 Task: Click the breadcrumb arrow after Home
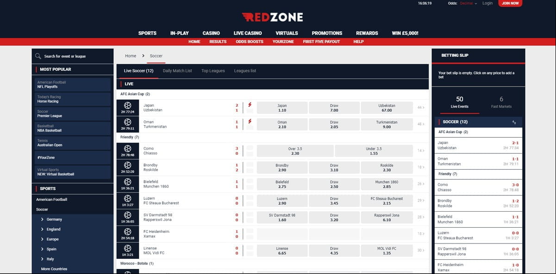(143, 56)
